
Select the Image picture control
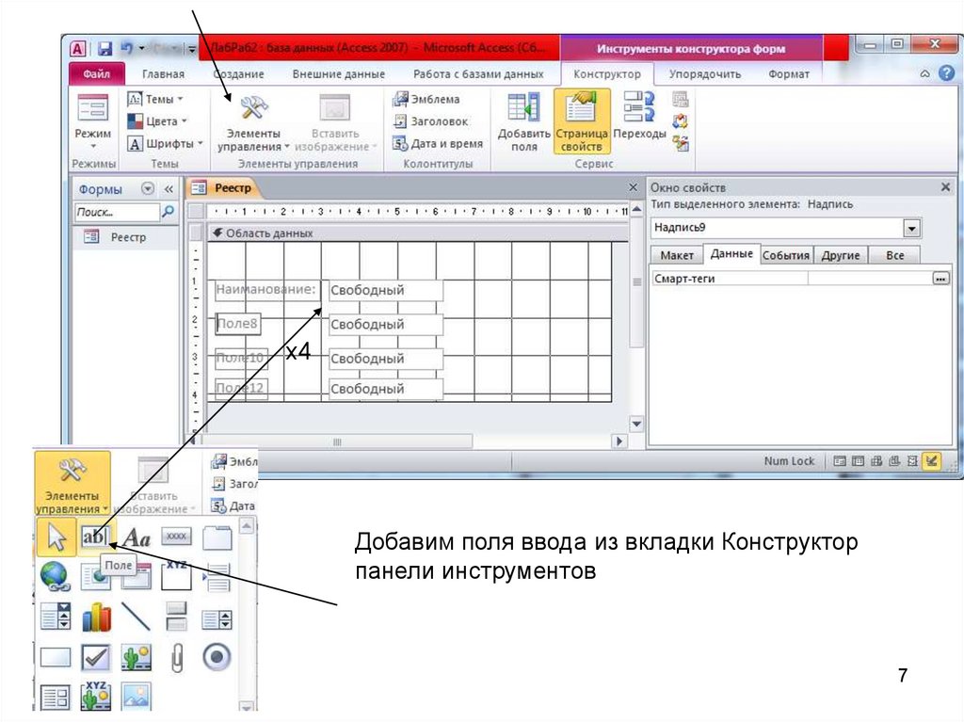[x=137, y=697]
